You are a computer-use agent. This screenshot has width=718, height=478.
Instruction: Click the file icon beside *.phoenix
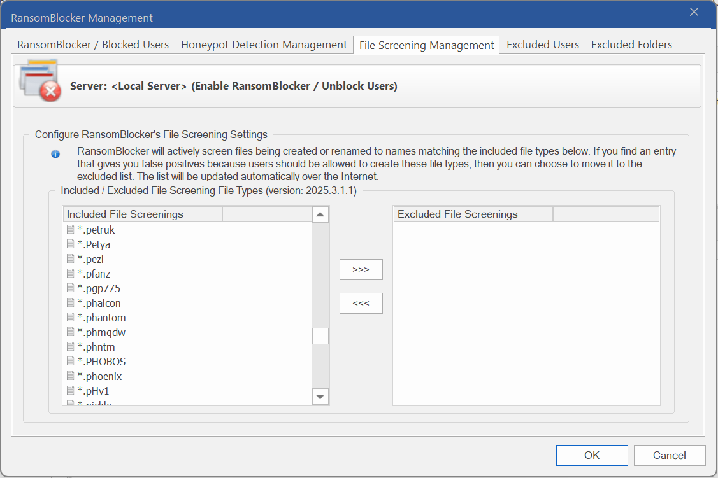pos(71,376)
